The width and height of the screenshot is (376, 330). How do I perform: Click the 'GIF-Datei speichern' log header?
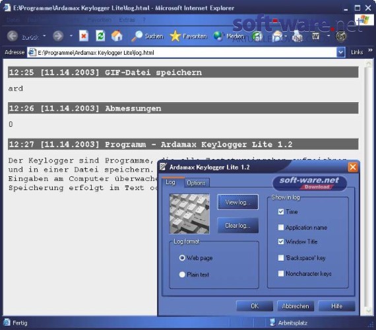(x=183, y=72)
